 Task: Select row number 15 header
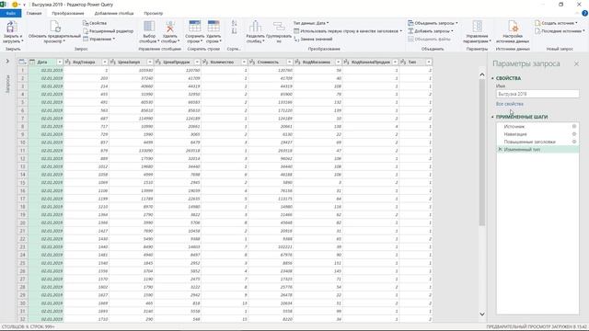click(x=22, y=182)
